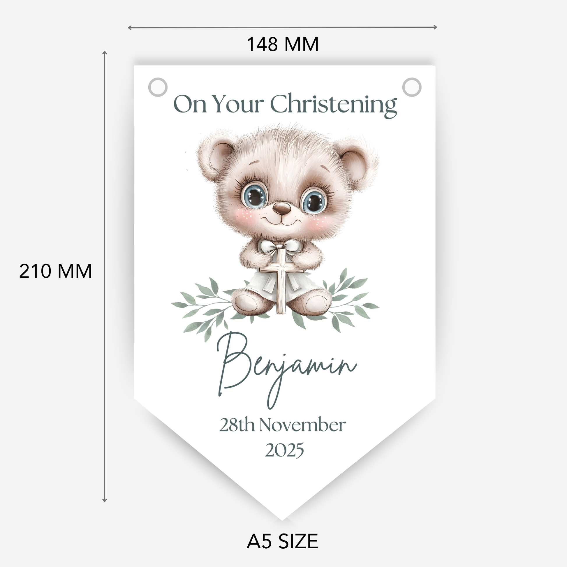567x567 pixels.
Task: Click the bear's white bow tie
Action: [x=281, y=246]
